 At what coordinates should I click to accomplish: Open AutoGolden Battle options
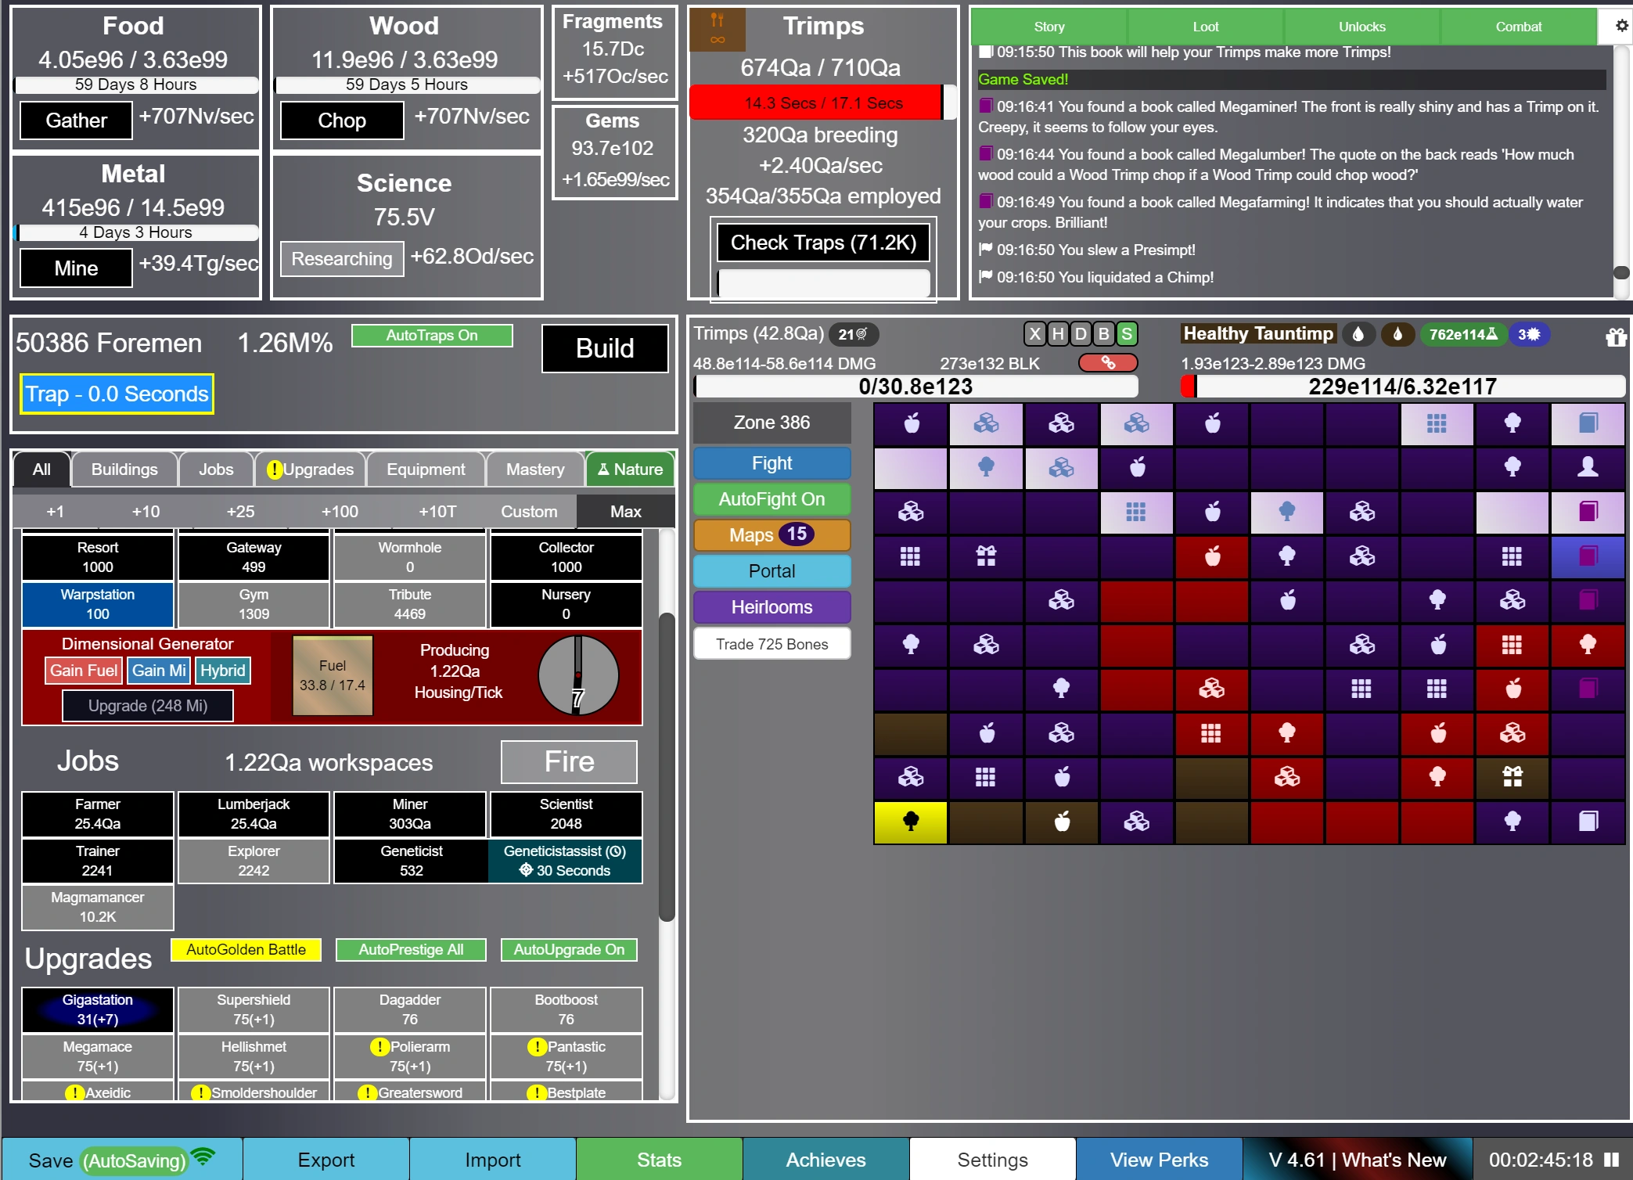(246, 949)
